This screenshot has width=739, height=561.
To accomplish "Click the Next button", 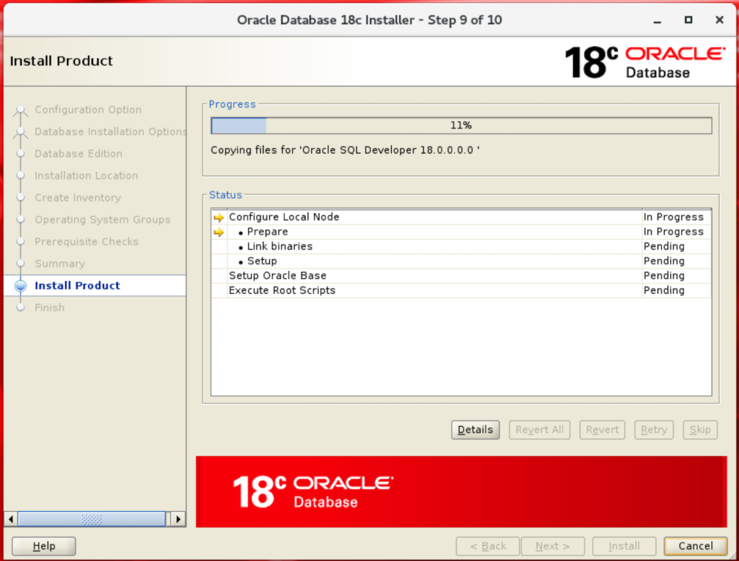I will pyautogui.click(x=553, y=546).
